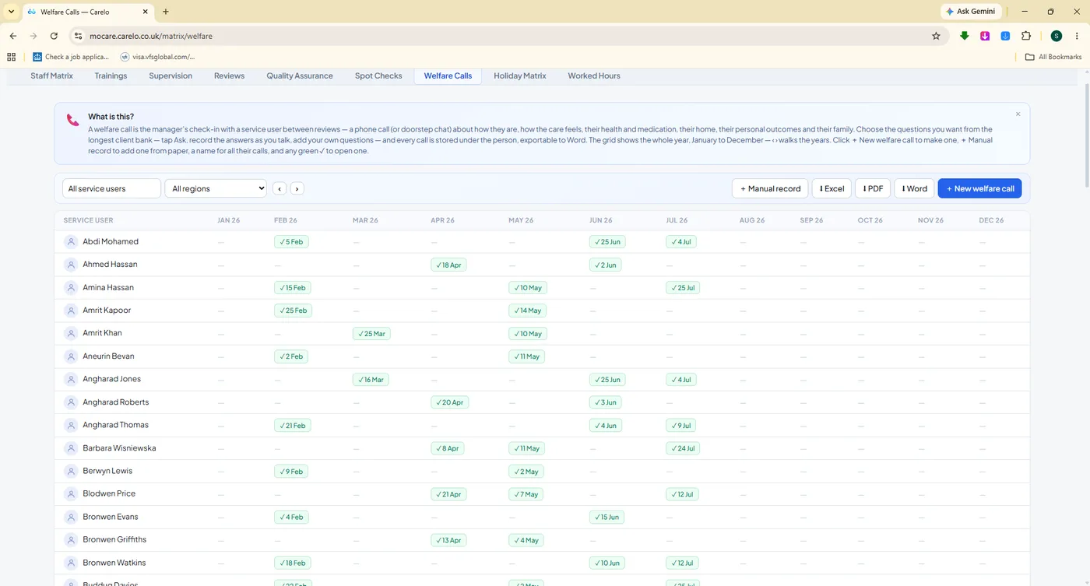Click the New welfare call button
Viewport: 1090px width, 586px height.
(x=979, y=188)
